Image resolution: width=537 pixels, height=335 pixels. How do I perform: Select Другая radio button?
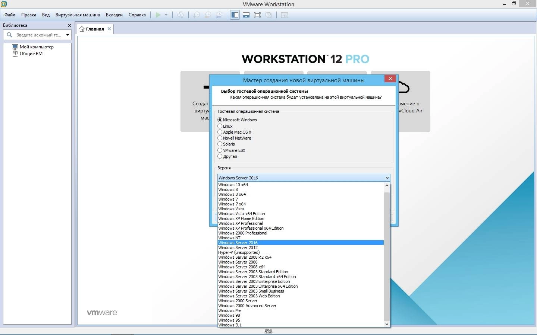(x=220, y=156)
